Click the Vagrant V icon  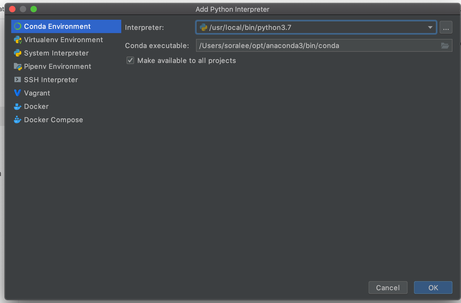[17, 93]
